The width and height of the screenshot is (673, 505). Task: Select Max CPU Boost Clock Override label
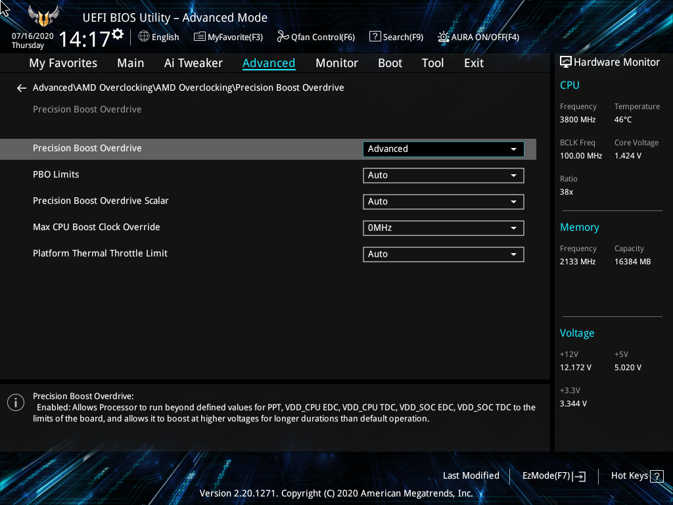click(x=96, y=227)
